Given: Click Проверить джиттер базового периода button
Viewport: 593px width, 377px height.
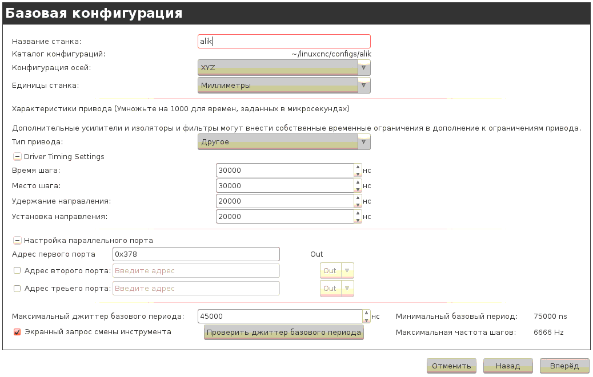Looking at the screenshot, I should tap(283, 333).
